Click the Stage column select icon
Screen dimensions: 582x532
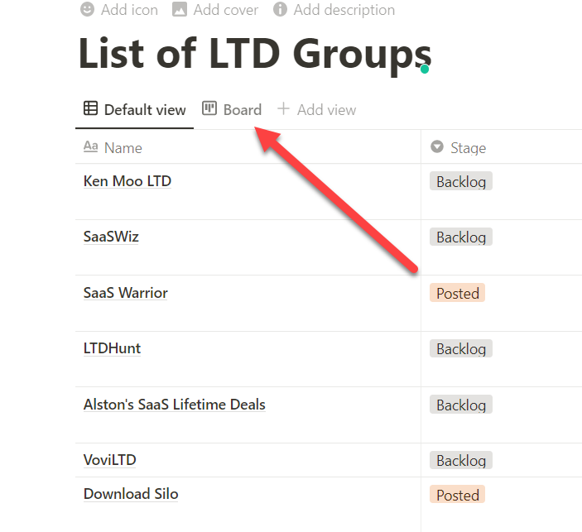[x=437, y=147]
